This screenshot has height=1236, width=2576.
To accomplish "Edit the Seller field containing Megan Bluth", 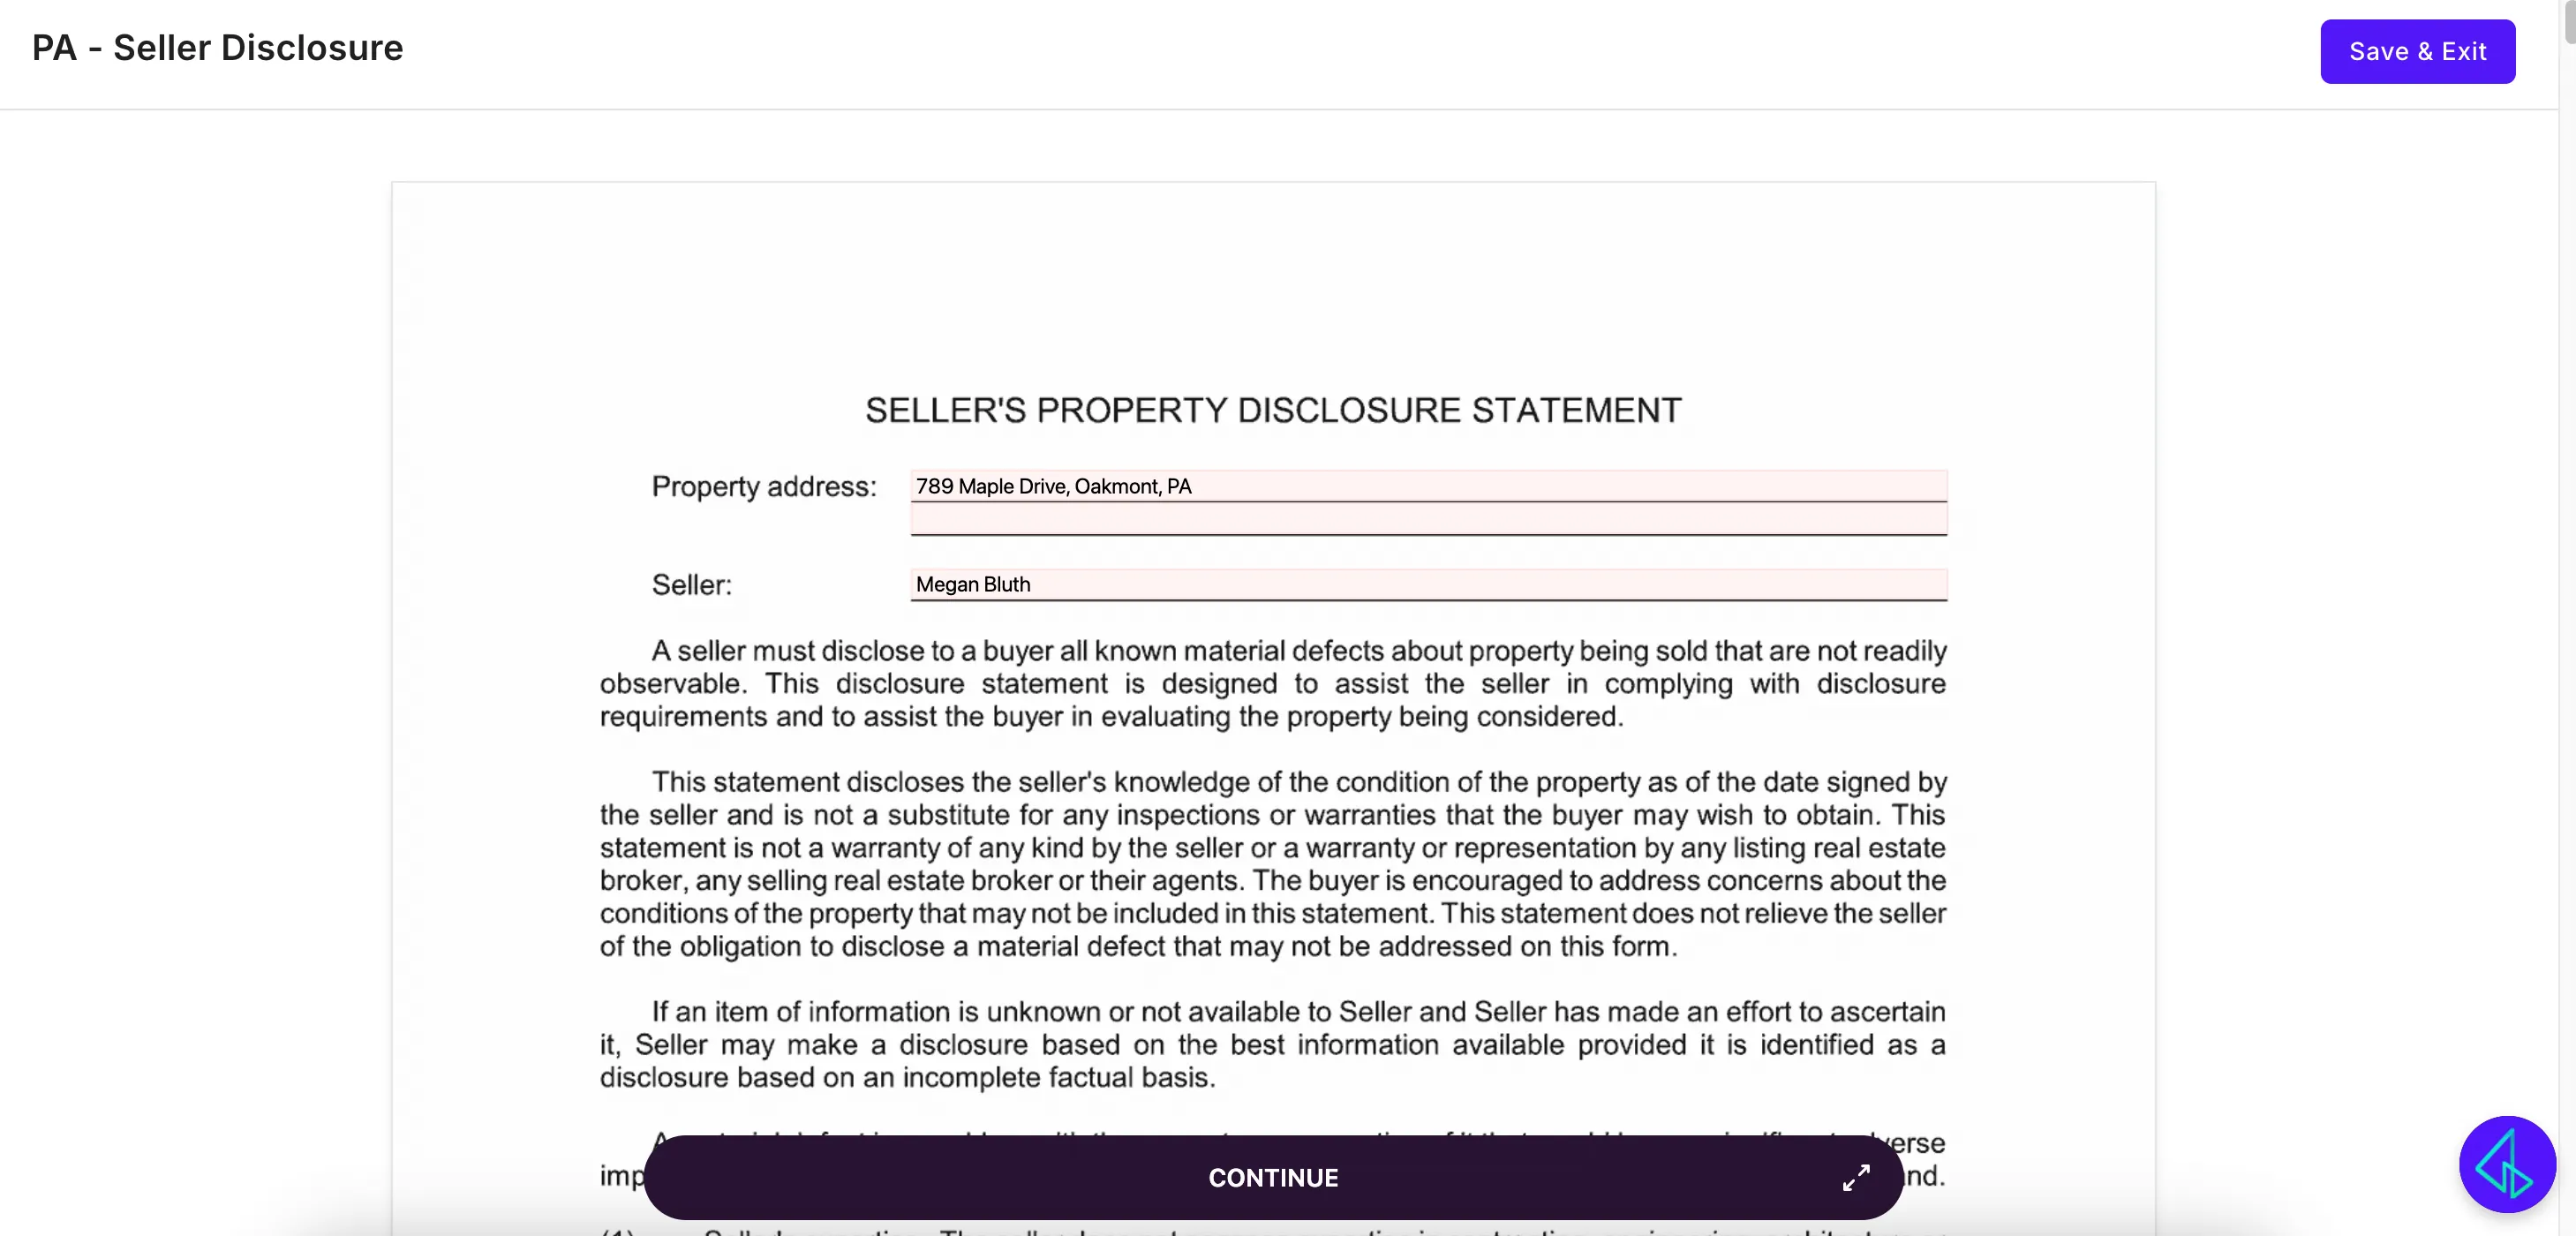I will [x=1428, y=584].
